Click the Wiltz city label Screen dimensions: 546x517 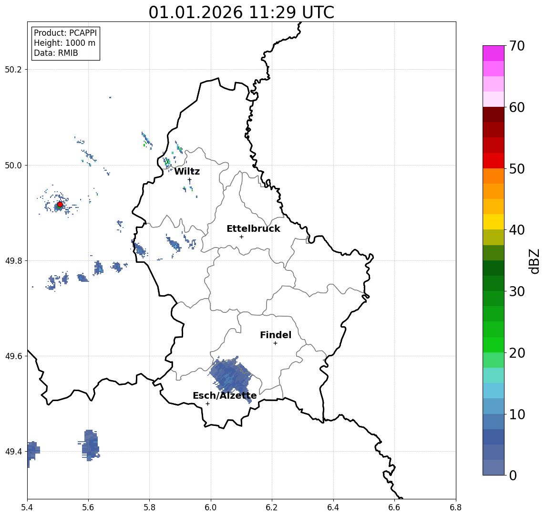187,171
